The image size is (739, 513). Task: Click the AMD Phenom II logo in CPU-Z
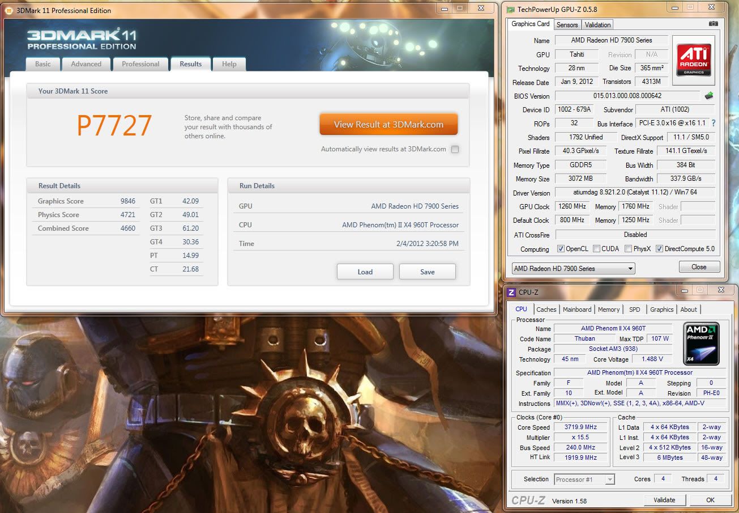pyautogui.click(x=701, y=344)
